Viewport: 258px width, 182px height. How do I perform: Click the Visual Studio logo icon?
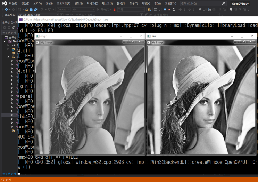pyautogui.click(x=5, y=3)
